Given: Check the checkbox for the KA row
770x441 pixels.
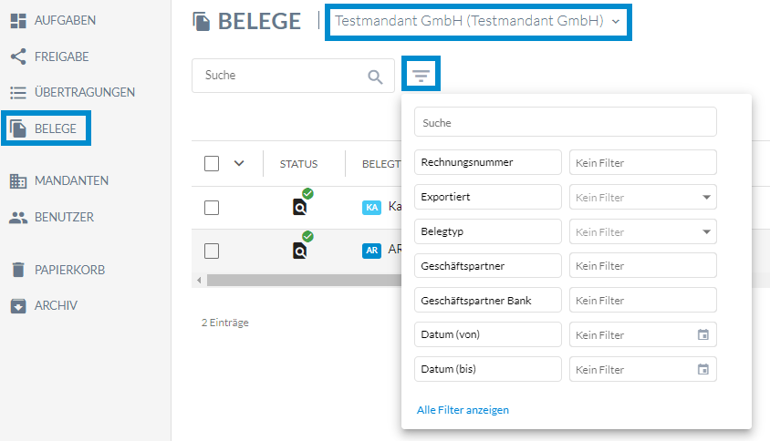Looking at the screenshot, I should tap(212, 208).
